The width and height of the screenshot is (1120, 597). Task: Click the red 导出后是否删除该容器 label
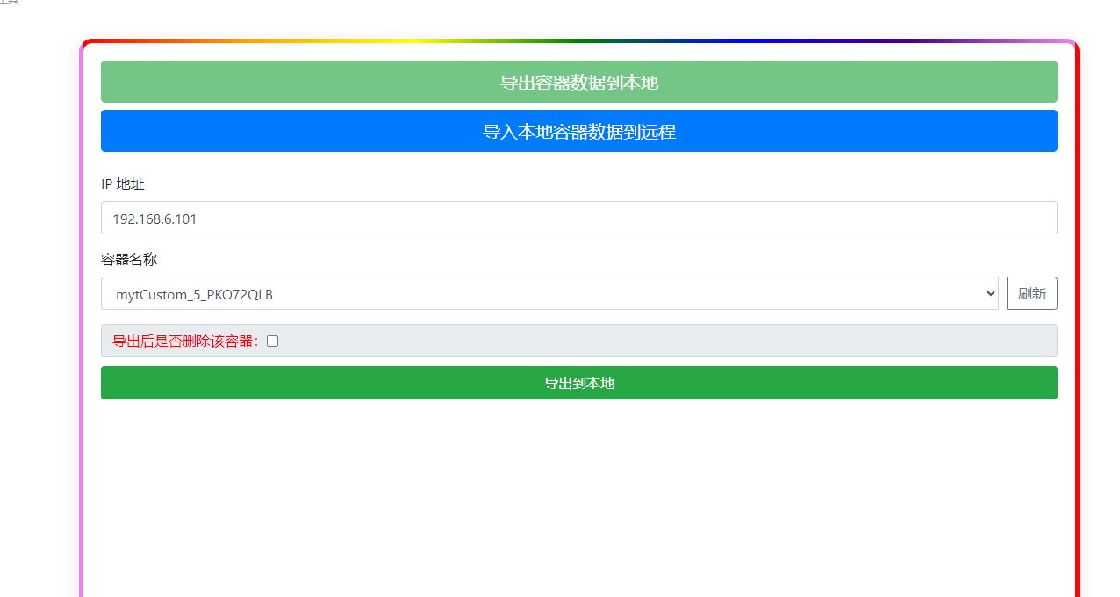[x=185, y=341]
